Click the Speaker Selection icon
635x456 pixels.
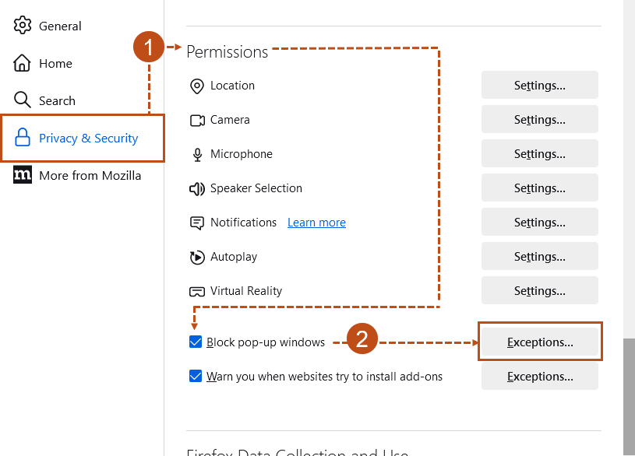click(197, 188)
